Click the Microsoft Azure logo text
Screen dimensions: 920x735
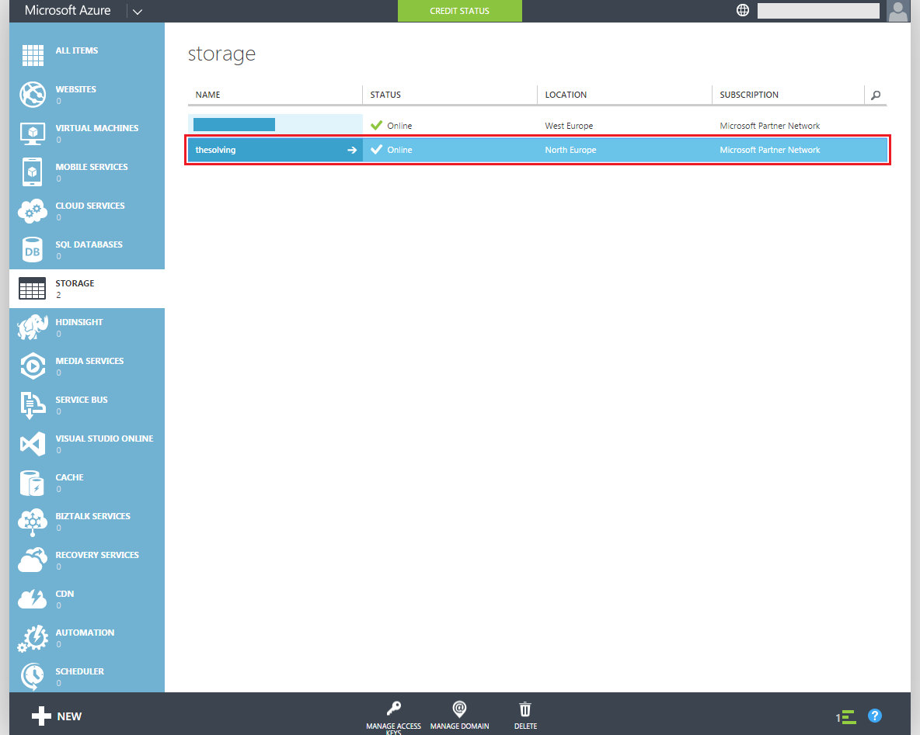68,11
